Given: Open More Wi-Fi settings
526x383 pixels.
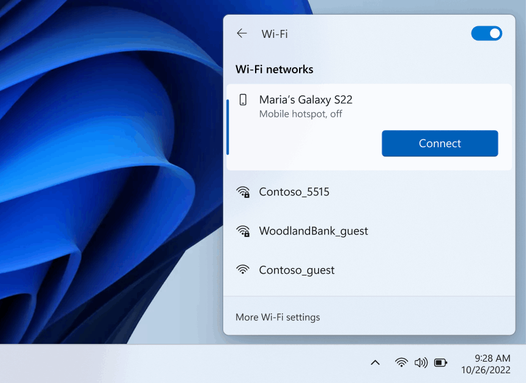Looking at the screenshot, I should [278, 317].
